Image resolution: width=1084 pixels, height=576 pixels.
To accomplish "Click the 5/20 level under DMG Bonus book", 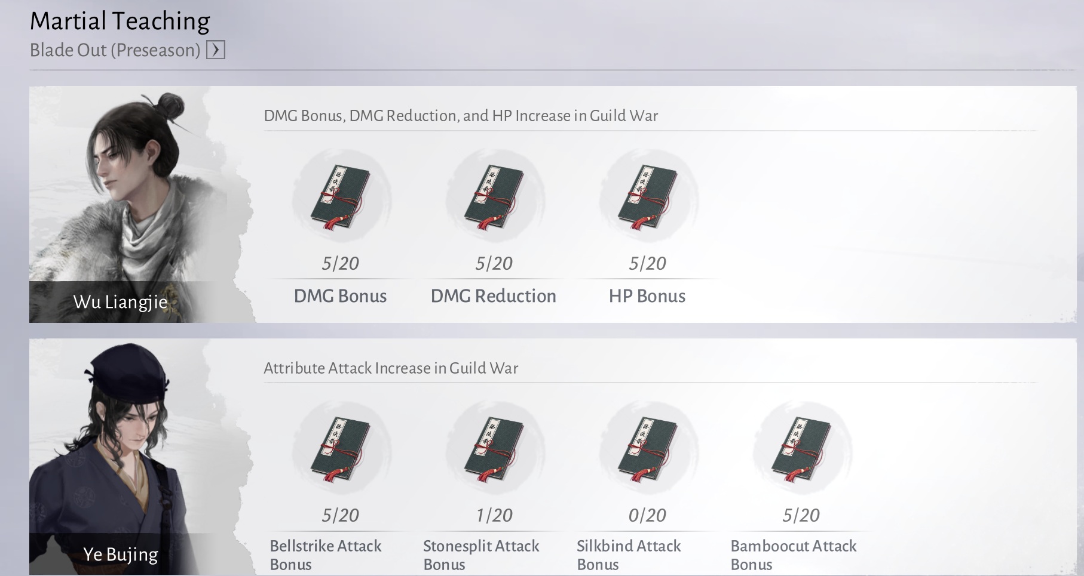I will 341,263.
